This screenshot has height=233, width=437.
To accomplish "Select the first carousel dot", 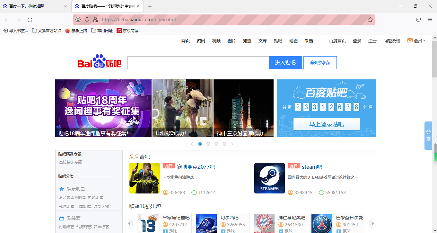I will pyautogui.click(x=200, y=144).
